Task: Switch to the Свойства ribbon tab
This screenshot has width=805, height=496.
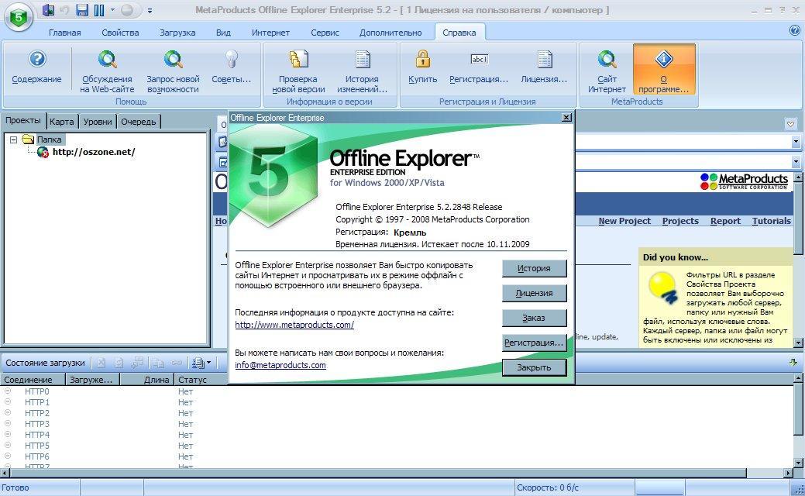Action: click(x=120, y=33)
